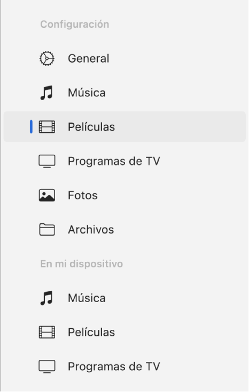Click the En mi dispositivo section header
This screenshot has width=249, height=392.
tap(82, 264)
